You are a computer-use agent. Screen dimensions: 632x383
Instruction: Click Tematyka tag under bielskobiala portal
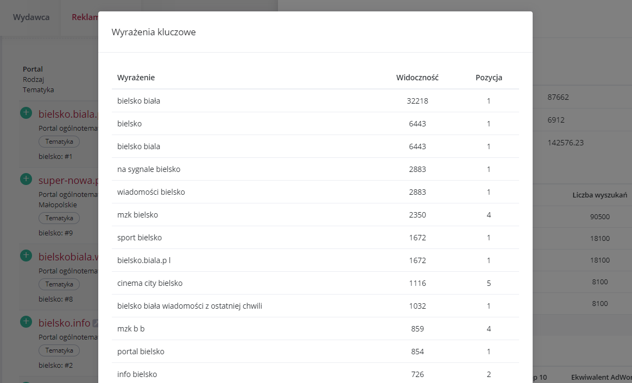coord(59,284)
